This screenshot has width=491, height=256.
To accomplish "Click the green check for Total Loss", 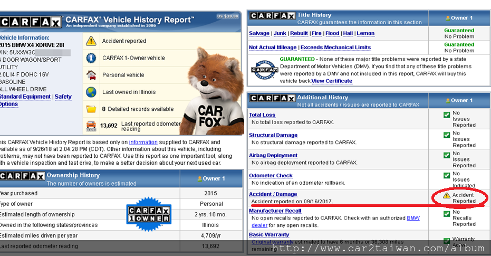I will coord(447,115).
